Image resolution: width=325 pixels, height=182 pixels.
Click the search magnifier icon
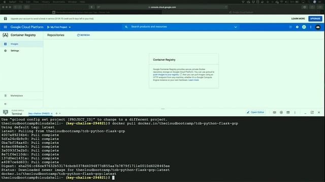(126, 27)
